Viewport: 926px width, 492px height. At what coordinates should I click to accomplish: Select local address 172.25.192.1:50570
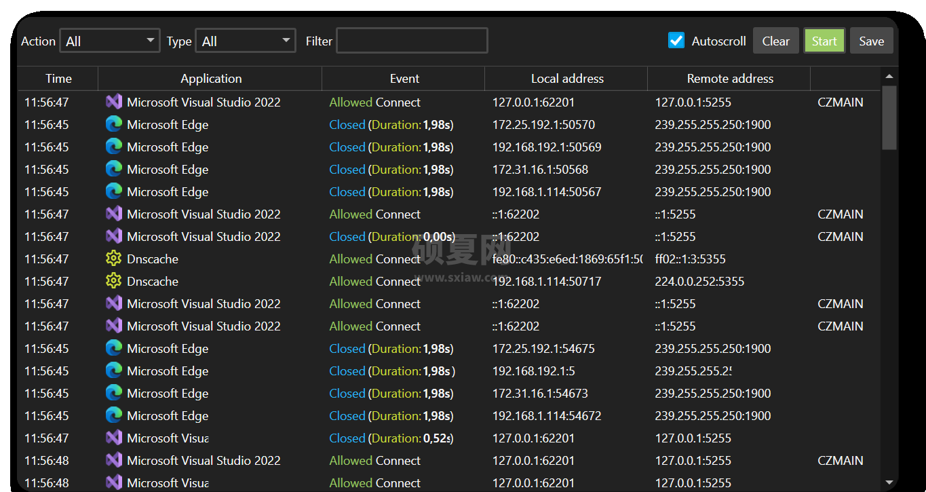(543, 125)
